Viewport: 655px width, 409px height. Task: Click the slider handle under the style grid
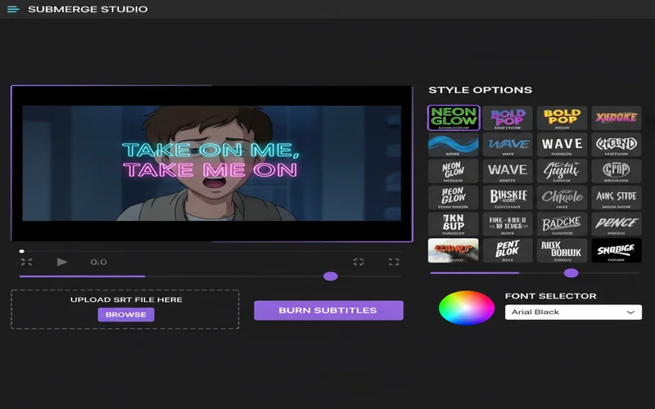coord(571,273)
